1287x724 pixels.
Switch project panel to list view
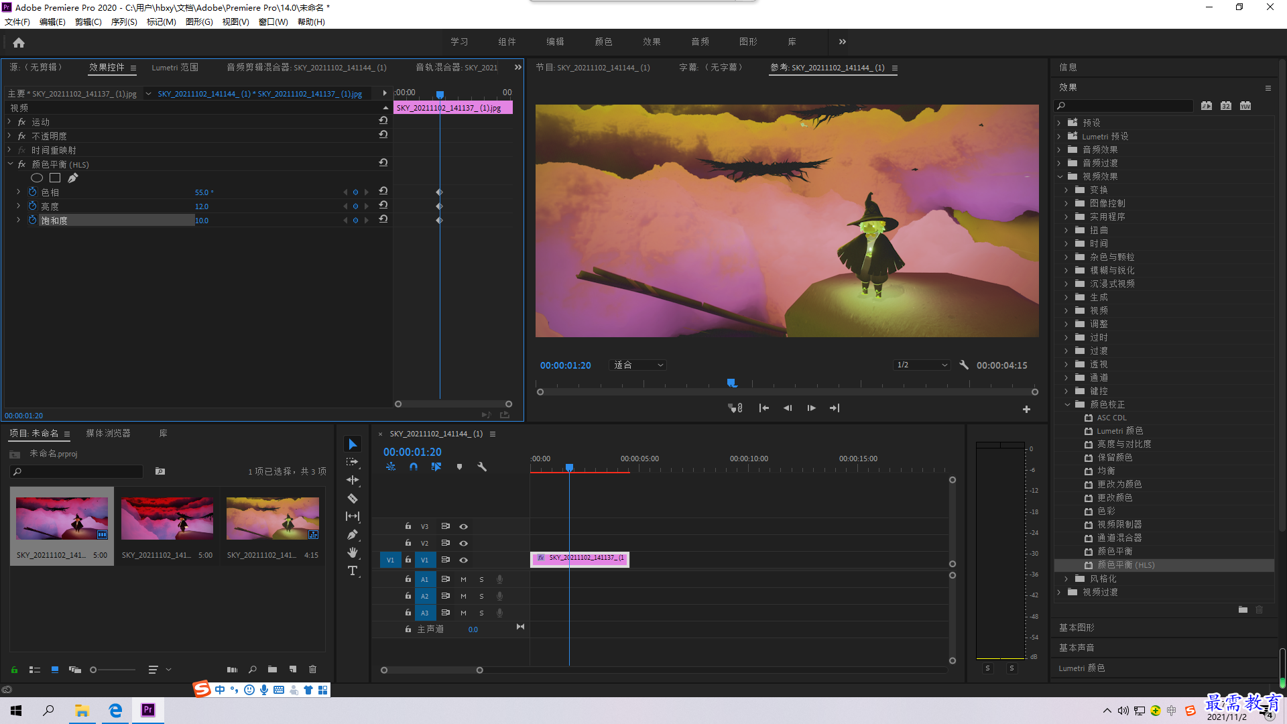pyautogui.click(x=35, y=670)
